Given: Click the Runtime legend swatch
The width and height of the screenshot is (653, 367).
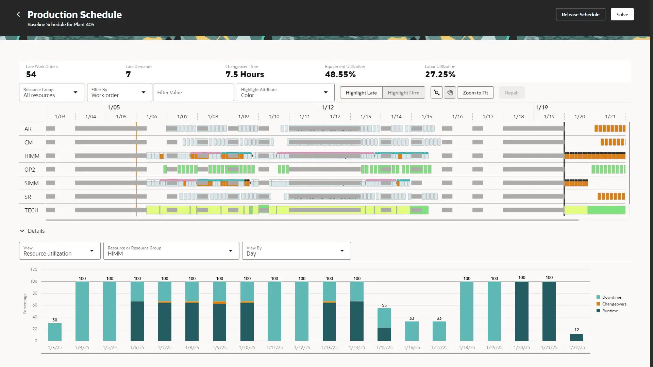Looking at the screenshot, I should (598, 311).
